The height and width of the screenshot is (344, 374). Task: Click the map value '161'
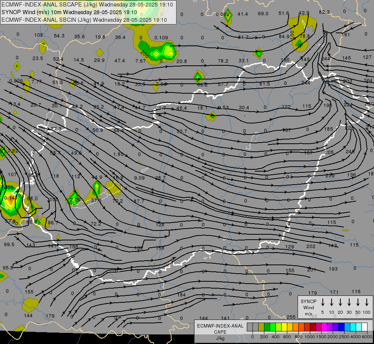tap(346, 35)
